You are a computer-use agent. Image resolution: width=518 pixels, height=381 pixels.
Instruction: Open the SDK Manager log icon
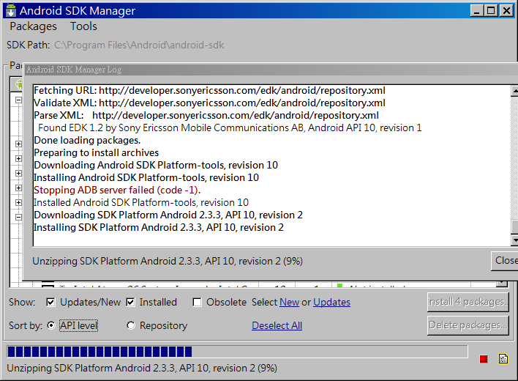click(503, 359)
